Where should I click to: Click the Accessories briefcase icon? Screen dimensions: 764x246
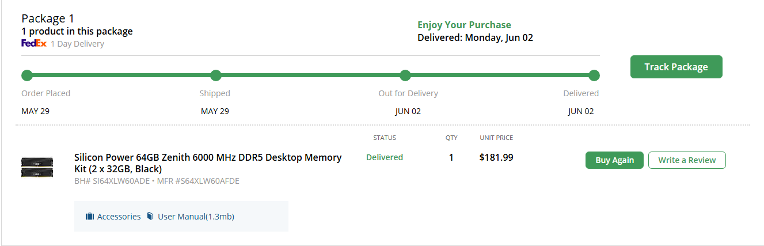(x=90, y=217)
